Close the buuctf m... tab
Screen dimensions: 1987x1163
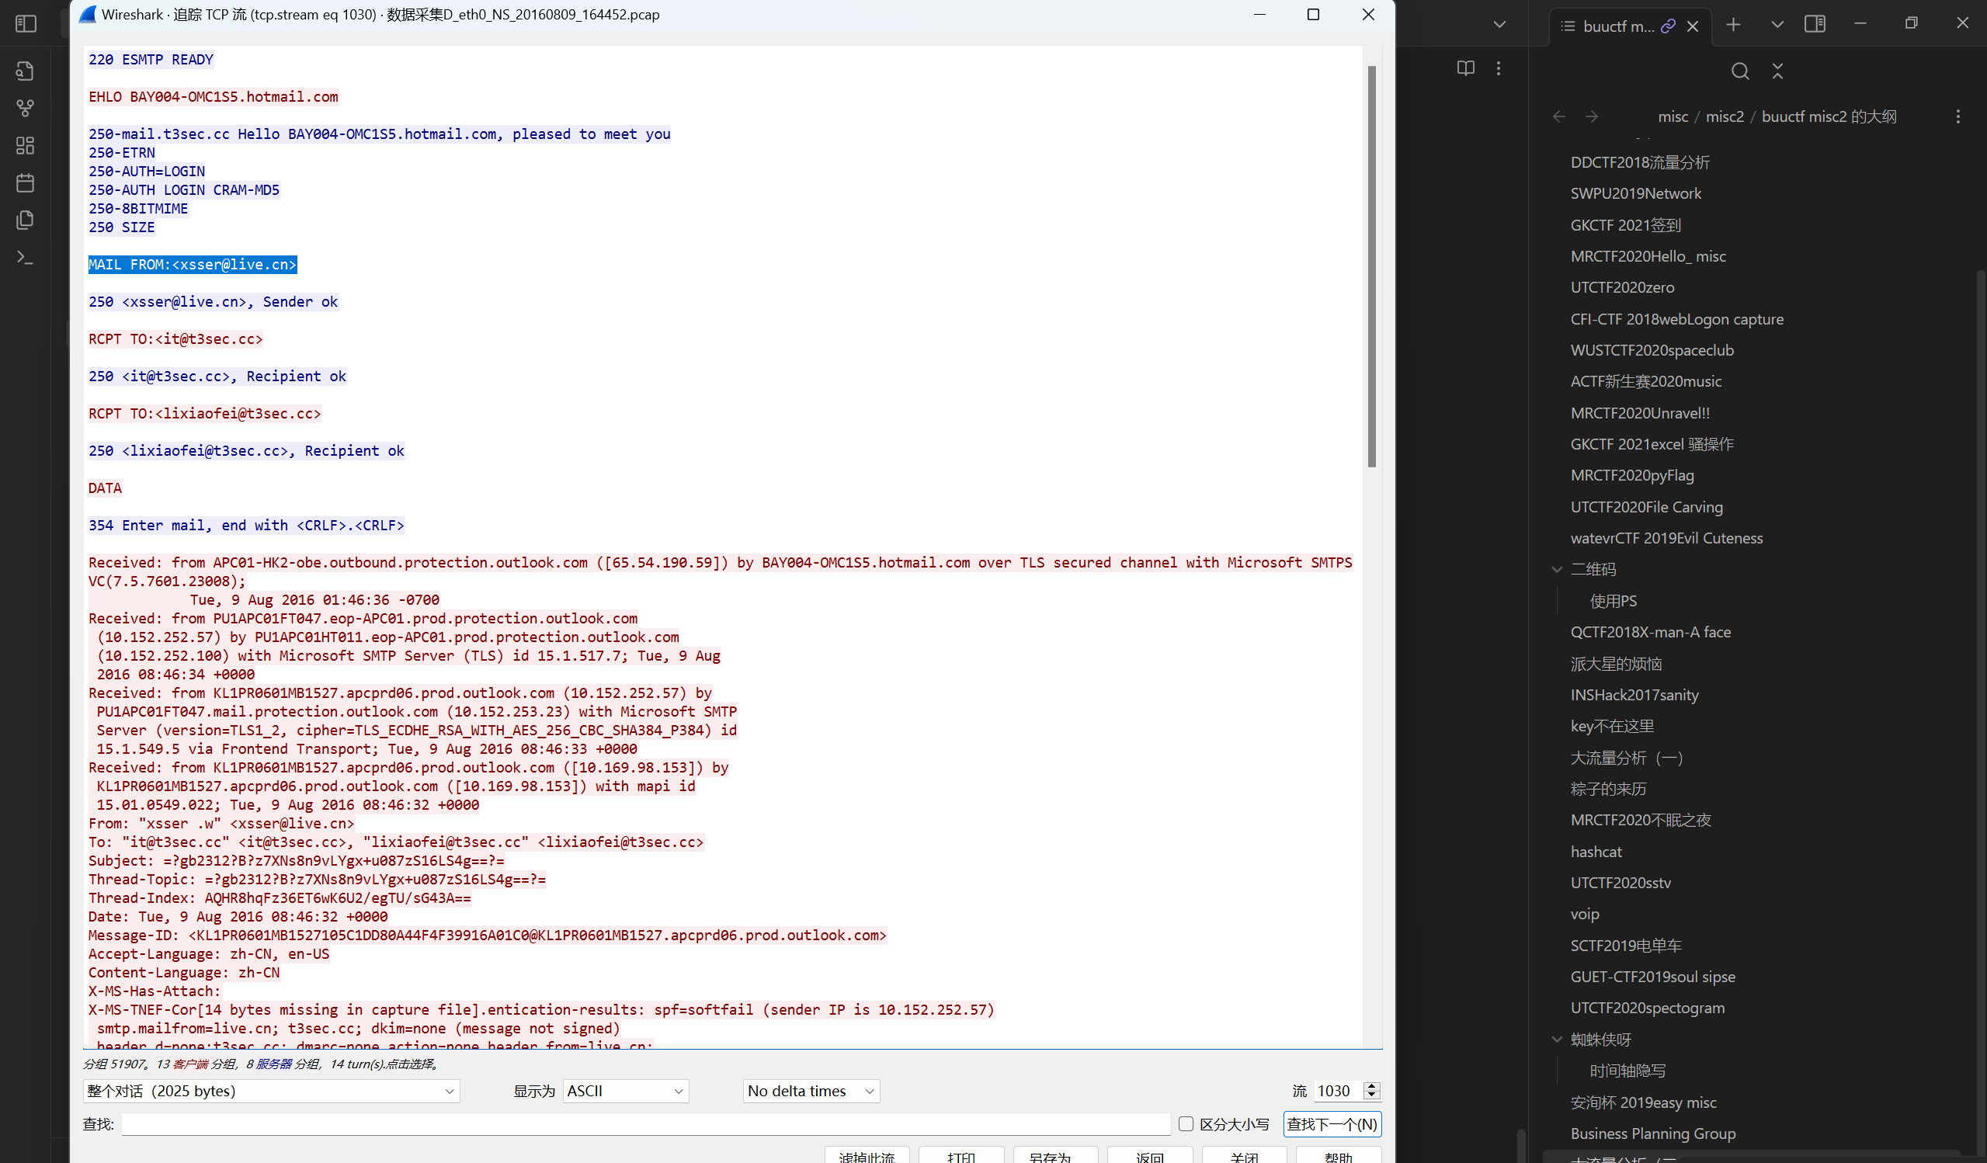point(1692,26)
